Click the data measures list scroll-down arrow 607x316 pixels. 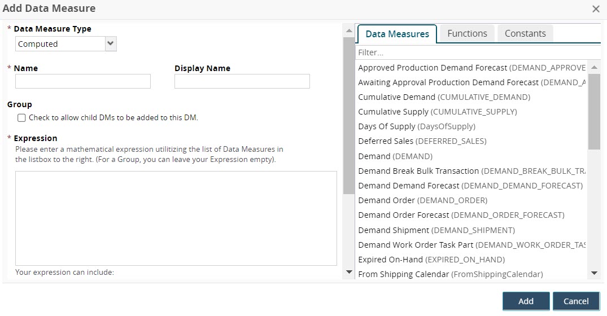(x=594, y=273)
